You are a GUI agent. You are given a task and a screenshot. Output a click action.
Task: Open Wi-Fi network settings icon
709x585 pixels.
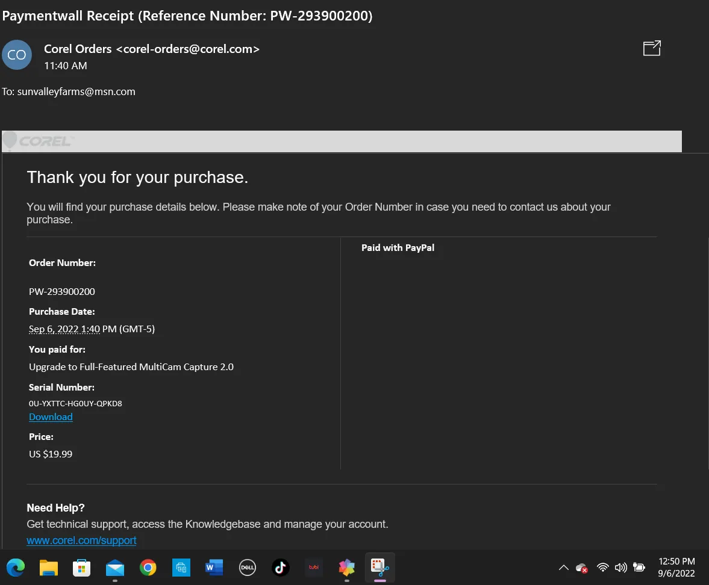(x=602, y=568)
